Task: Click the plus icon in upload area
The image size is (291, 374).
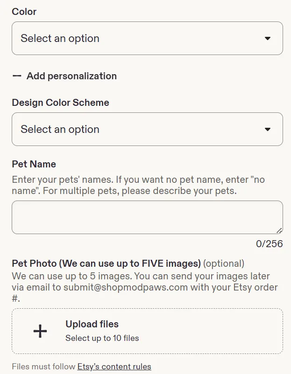Action: click(x=40, y=331)
